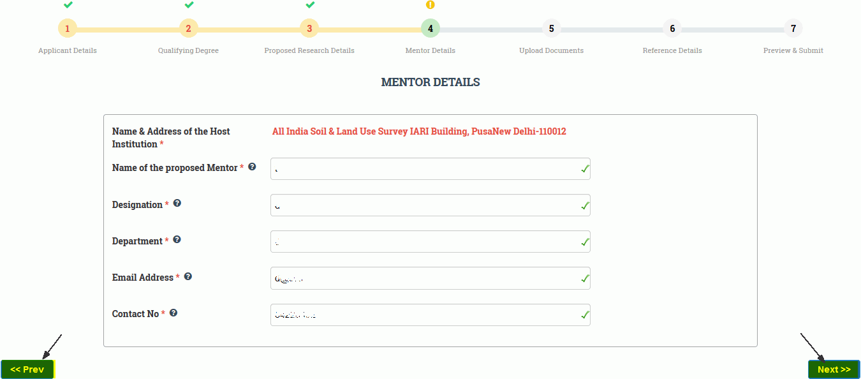Screen dimensions: 861x379
Task: Open step 7 Preview & Submit
Action: click(x=793, y=29)
